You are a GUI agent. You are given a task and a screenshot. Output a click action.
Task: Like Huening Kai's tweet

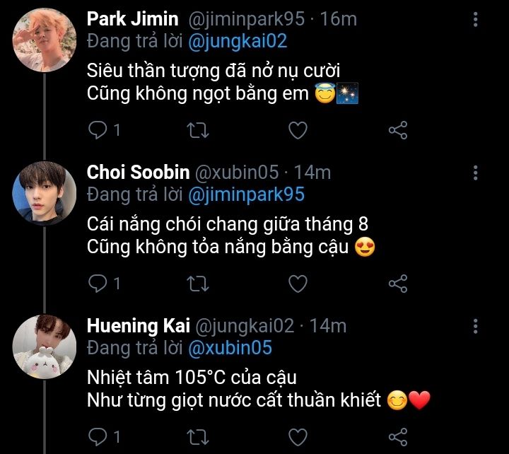point(298,436)
